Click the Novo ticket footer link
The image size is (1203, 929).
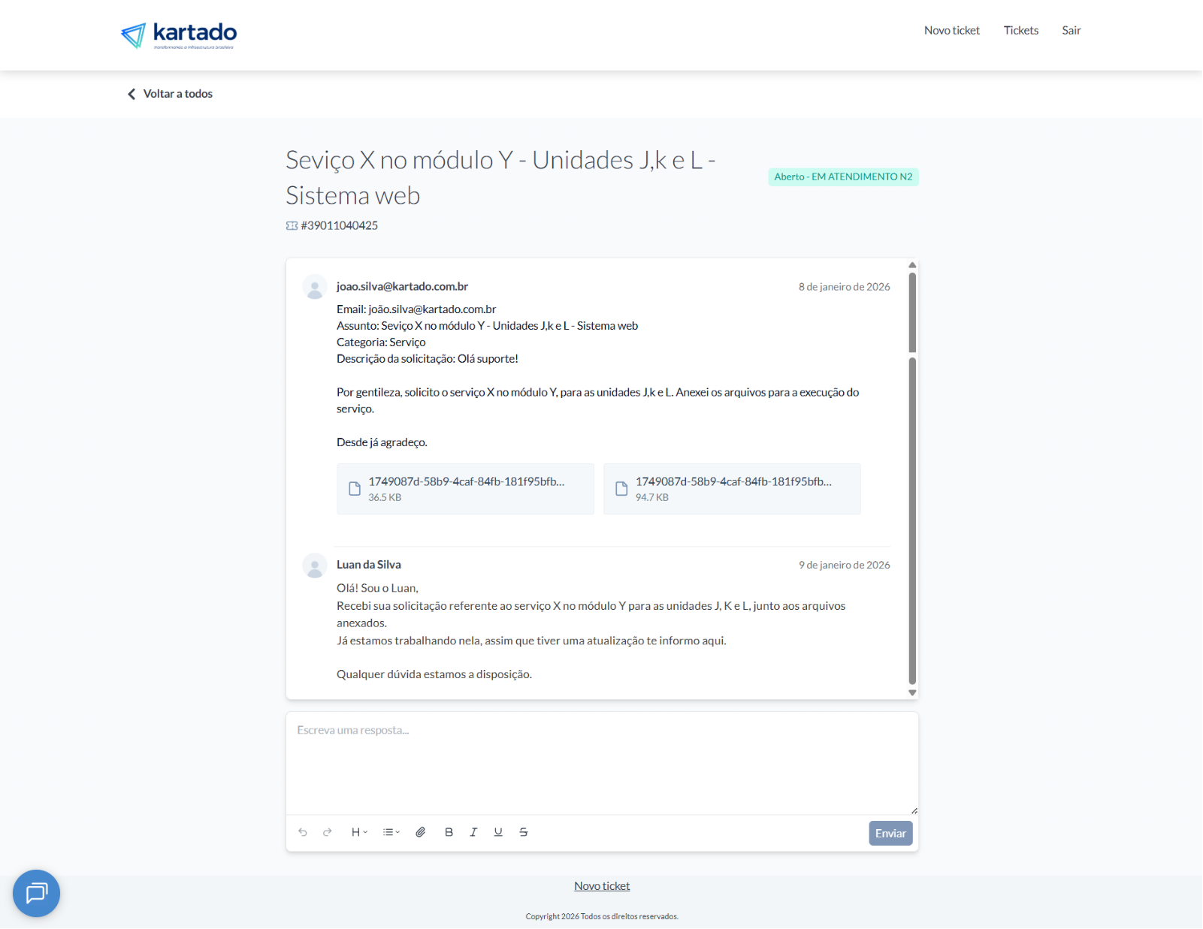pos(602,886)
